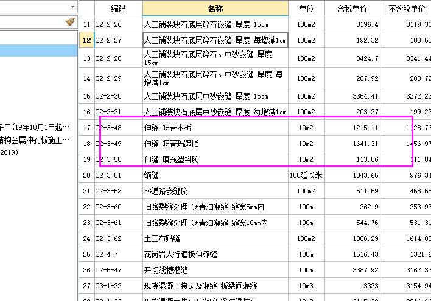The image size is (431, 301).
Task: Select row 旧路裂缝处理 沥青油灌缝 缝宽10mm内
Action: click(x=215, y=223)
